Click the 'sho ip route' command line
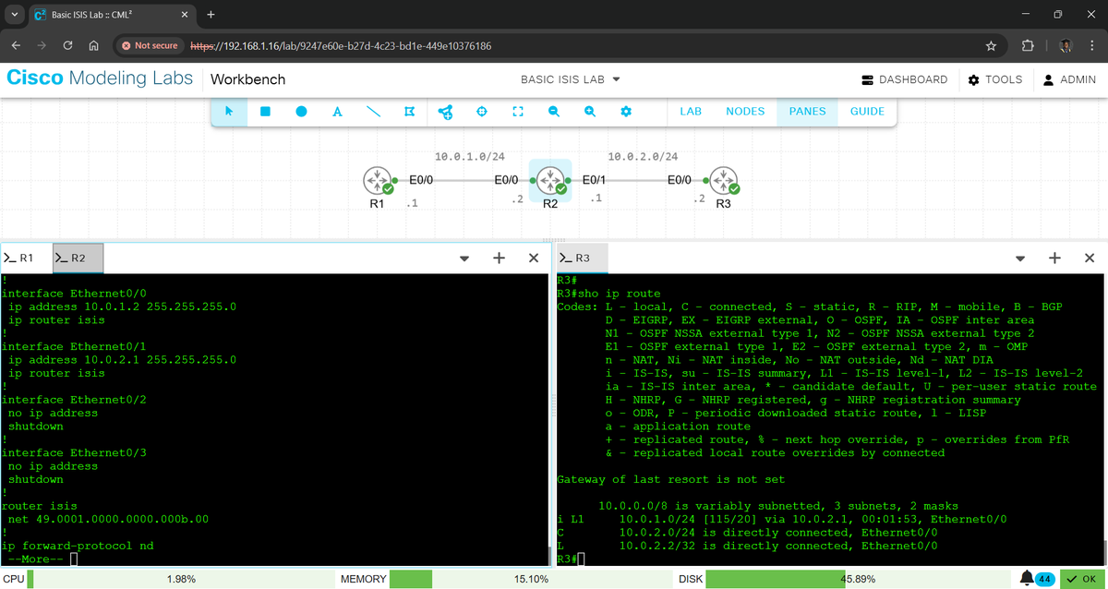 [x=609, y=294]
